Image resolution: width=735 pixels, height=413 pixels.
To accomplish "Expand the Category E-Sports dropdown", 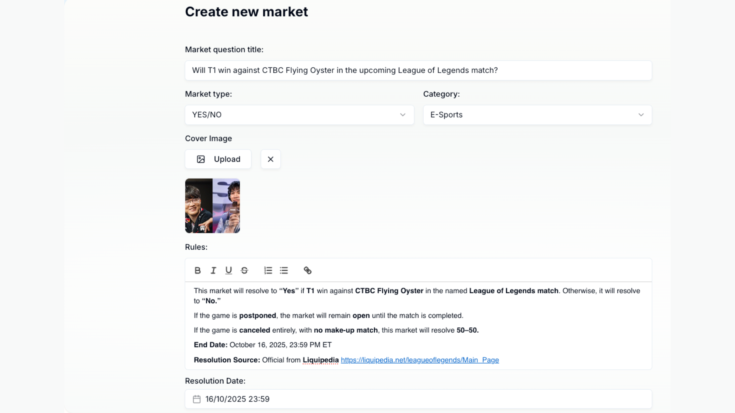I will click(537, 115).
